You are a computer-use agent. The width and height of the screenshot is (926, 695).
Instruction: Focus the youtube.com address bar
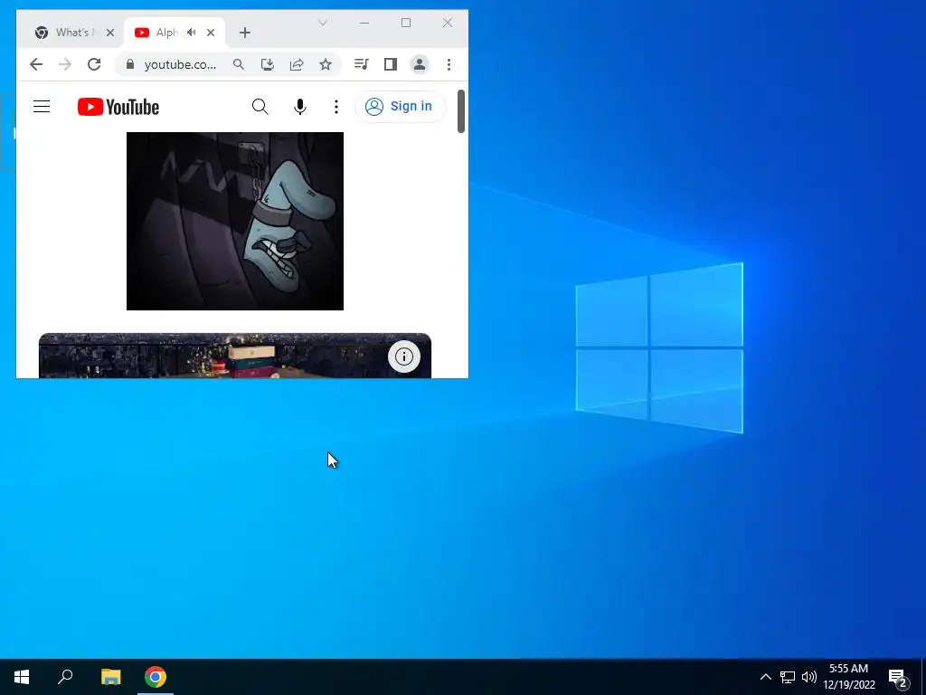180,64
